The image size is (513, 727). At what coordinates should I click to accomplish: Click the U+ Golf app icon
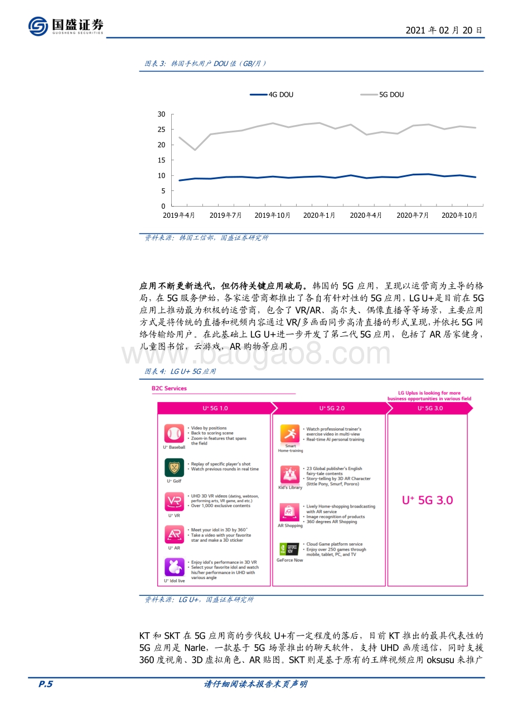(174, 468)
